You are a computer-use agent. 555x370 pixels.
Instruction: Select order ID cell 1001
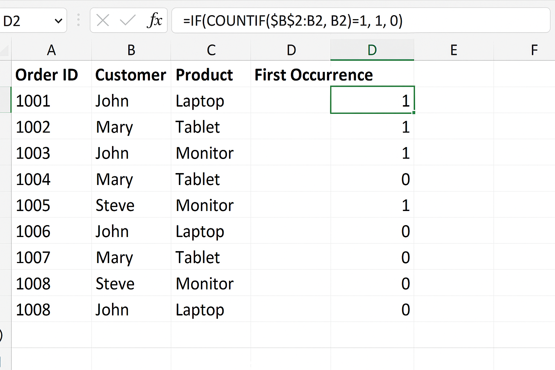(51, 100)
